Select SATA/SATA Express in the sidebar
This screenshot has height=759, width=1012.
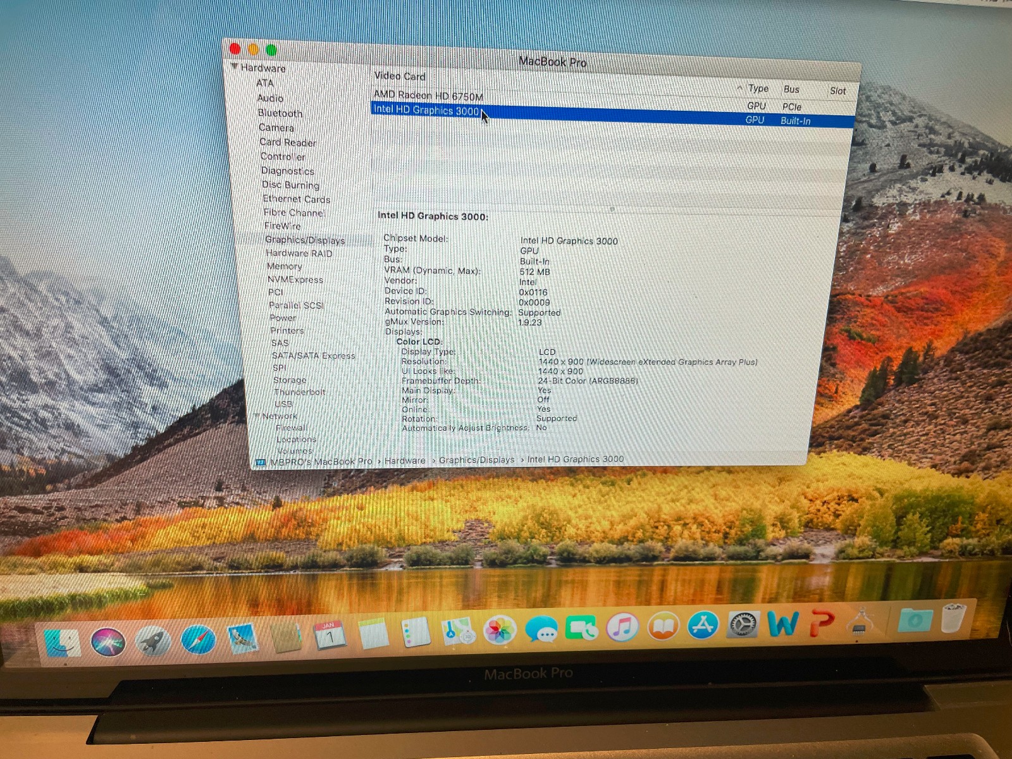point(314,355)
